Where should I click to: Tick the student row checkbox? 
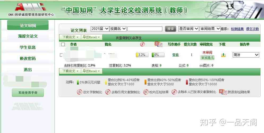[x=62, y=55]
